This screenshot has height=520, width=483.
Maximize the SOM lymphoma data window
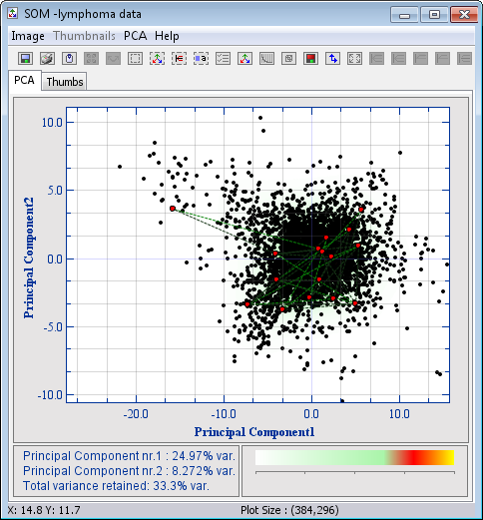pos(434,15)
